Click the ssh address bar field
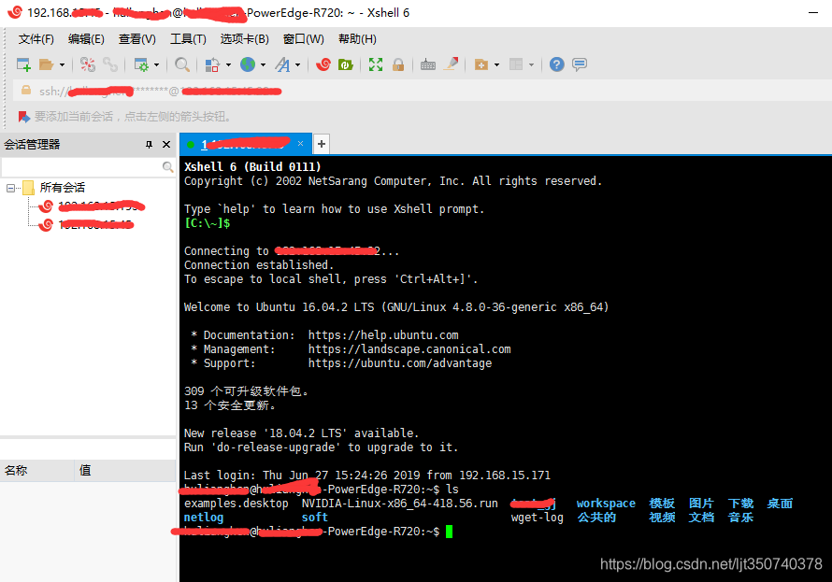832x582 pixels. 423,91
